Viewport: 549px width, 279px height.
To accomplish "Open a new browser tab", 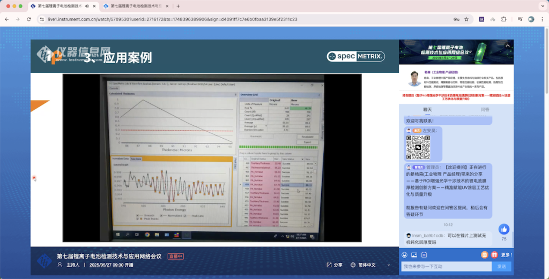I will [x=178, y=6].
